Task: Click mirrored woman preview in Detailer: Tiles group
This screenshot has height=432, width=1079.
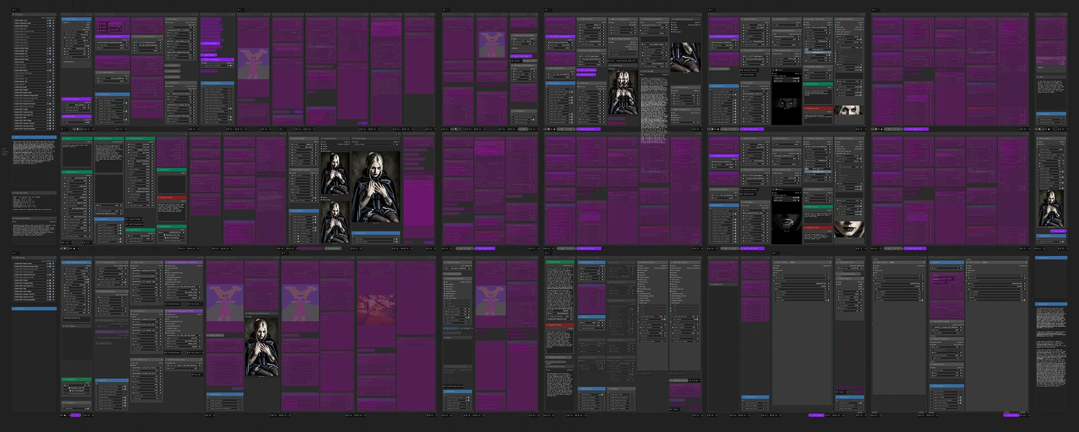Action: (x=623, y=92)
